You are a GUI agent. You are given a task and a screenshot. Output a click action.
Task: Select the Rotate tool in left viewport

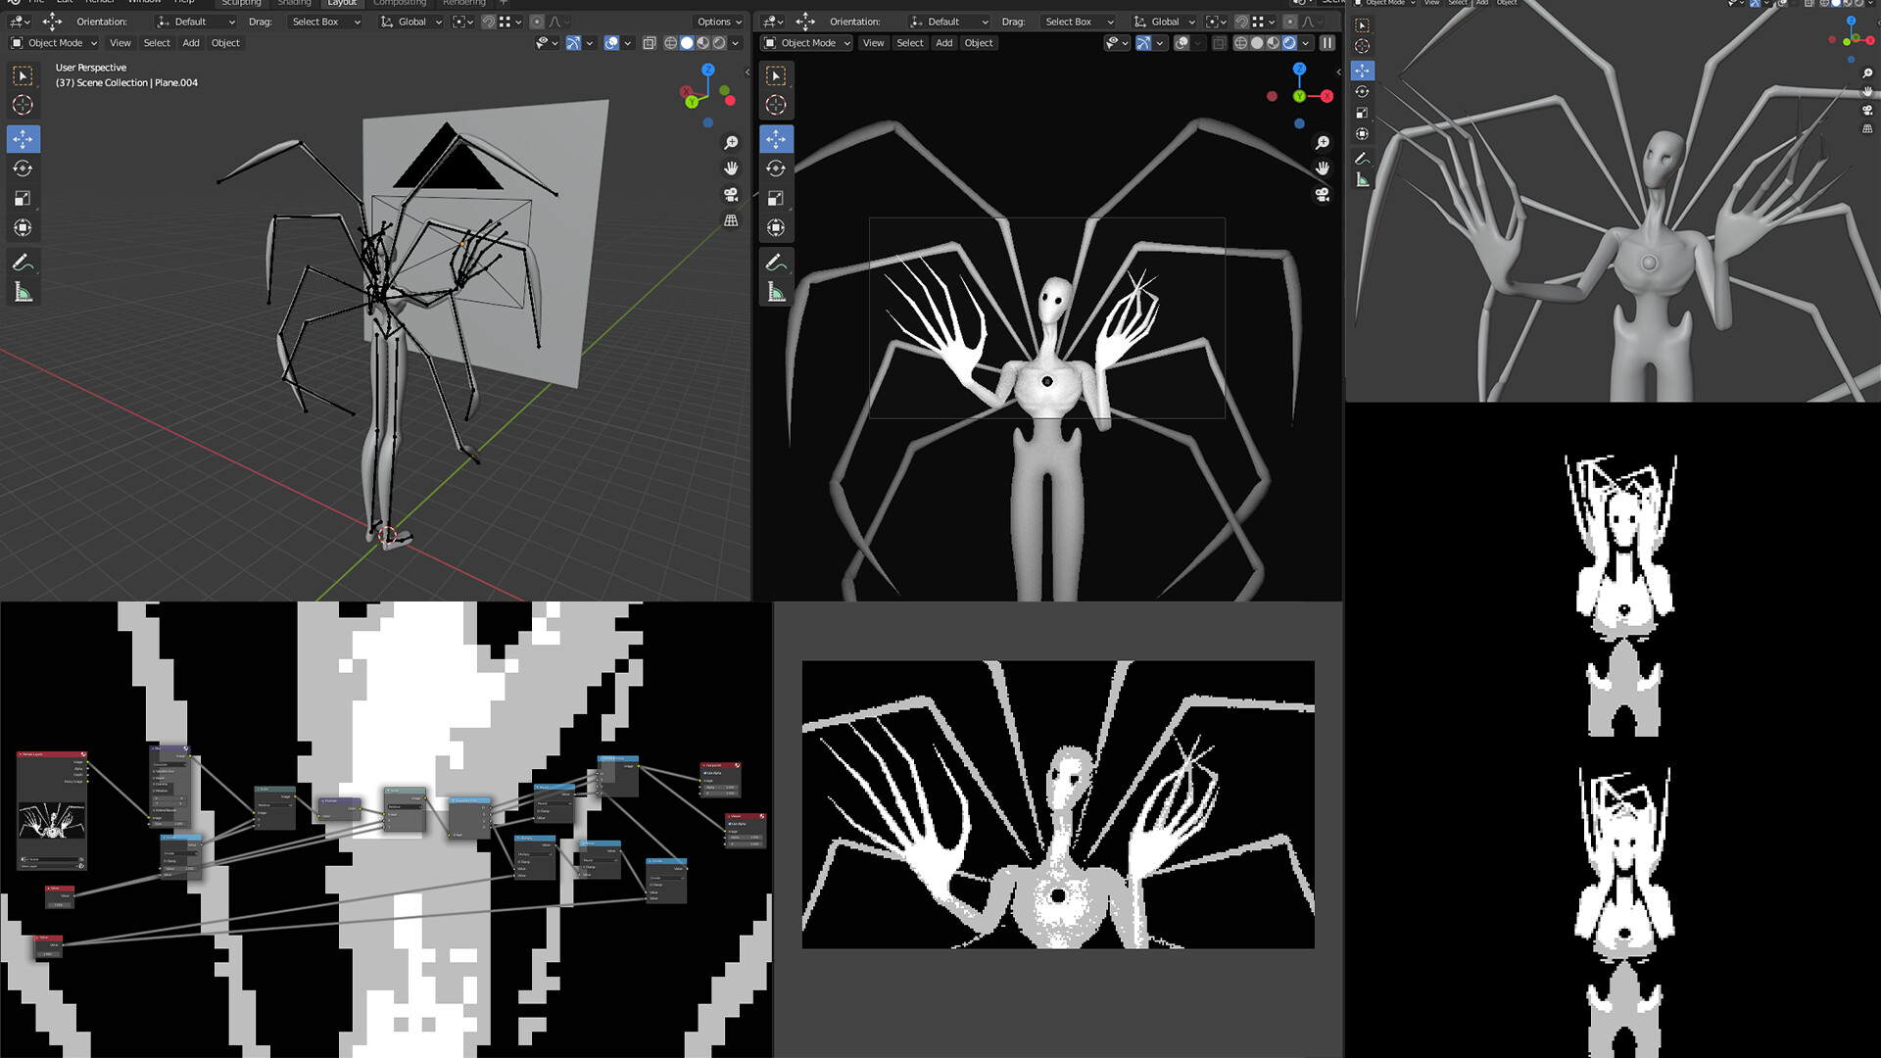pyautogui.click(x=23, y=168)
